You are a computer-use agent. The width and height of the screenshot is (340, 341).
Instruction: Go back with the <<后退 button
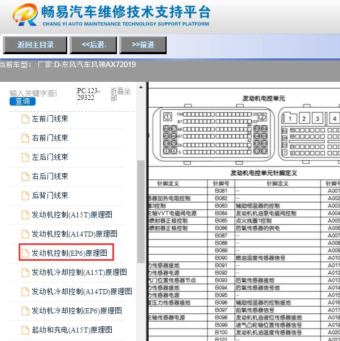[93, 45]
